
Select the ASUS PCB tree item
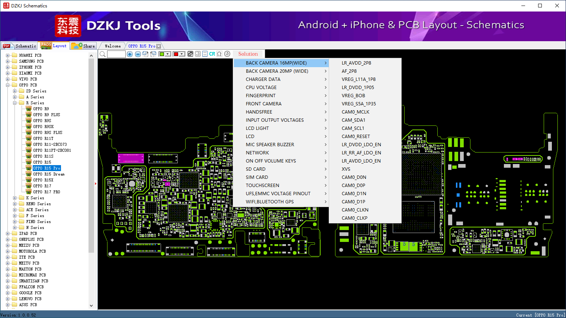(x=28, y=305)
